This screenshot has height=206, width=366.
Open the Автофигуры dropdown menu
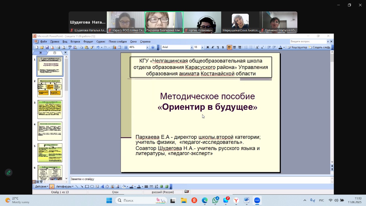(x=65, y=187)
